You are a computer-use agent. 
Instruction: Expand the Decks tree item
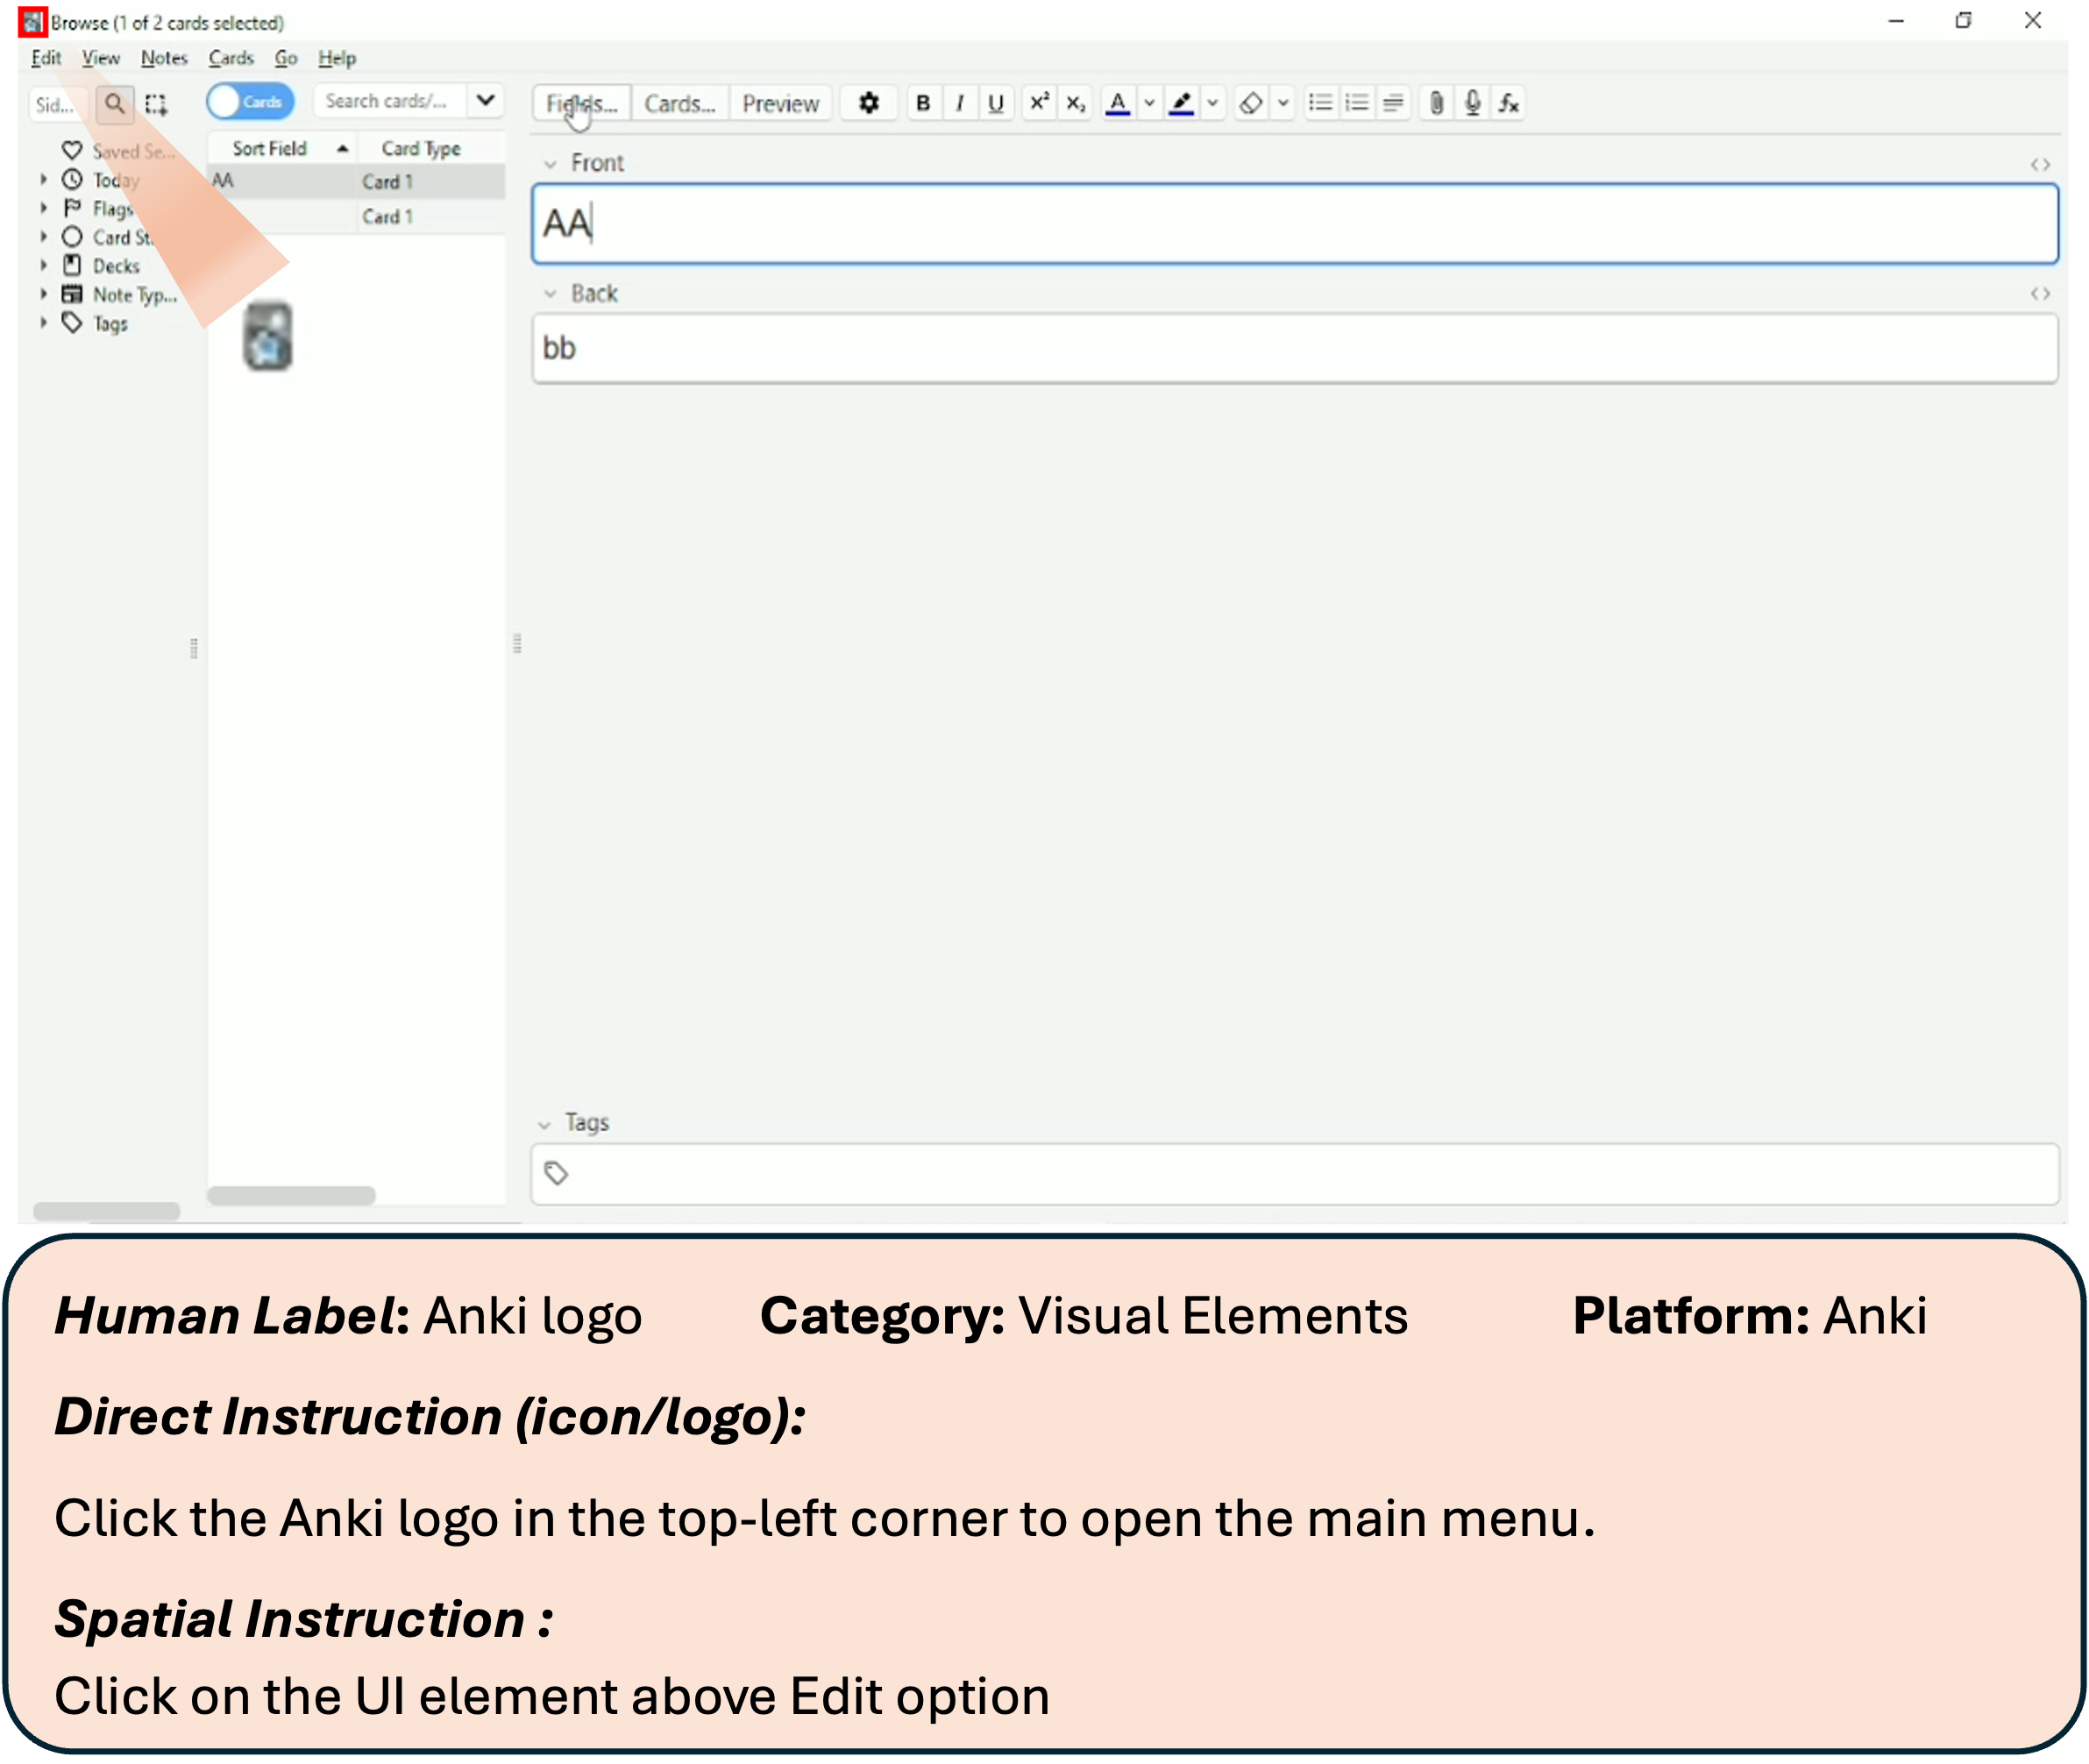click(44, 266)
